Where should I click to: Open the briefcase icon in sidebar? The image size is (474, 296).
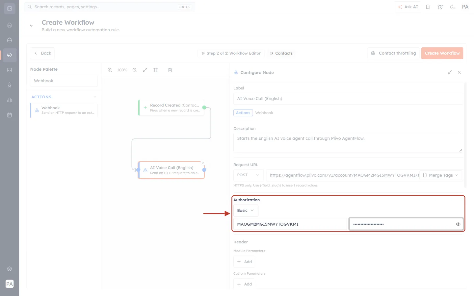coord(10,40)
